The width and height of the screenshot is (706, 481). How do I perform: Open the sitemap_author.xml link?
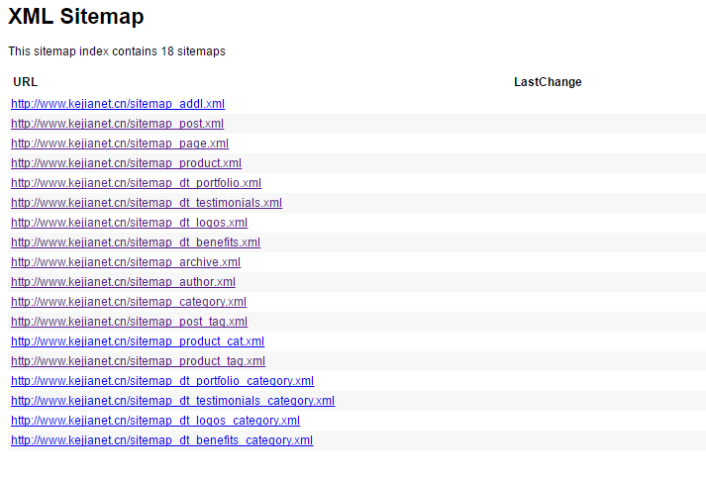pyautogui.click(x=123, y=282)
